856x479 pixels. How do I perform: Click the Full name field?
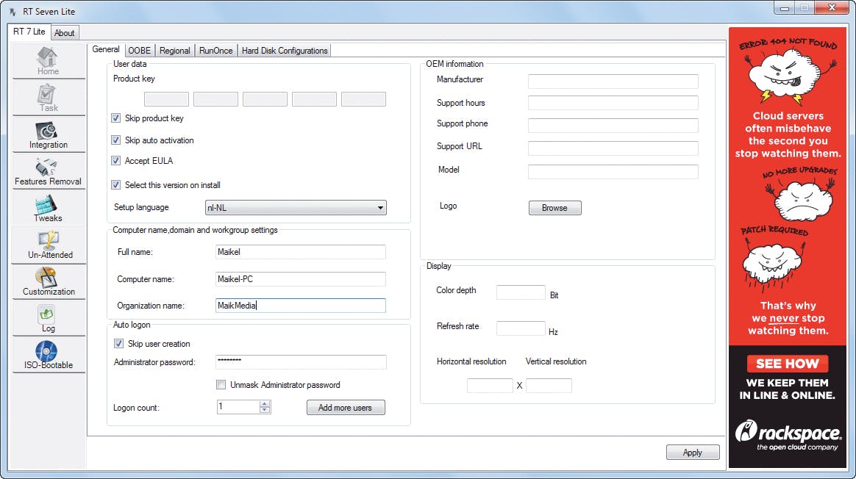(x=301, y=252)
